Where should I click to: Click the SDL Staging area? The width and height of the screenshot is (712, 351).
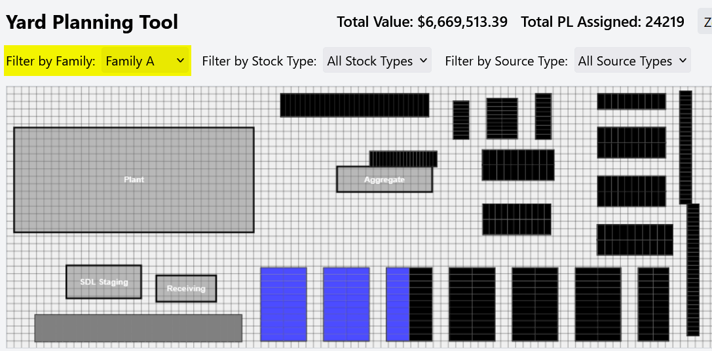click(x=103, y=282)
